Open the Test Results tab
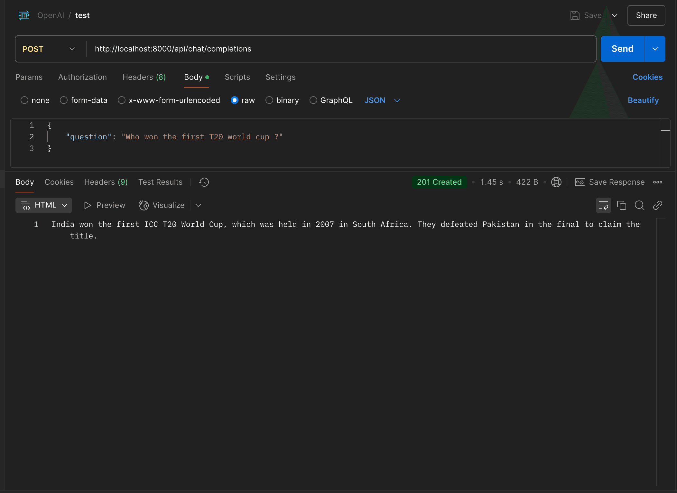 click(x=160, y=182)
